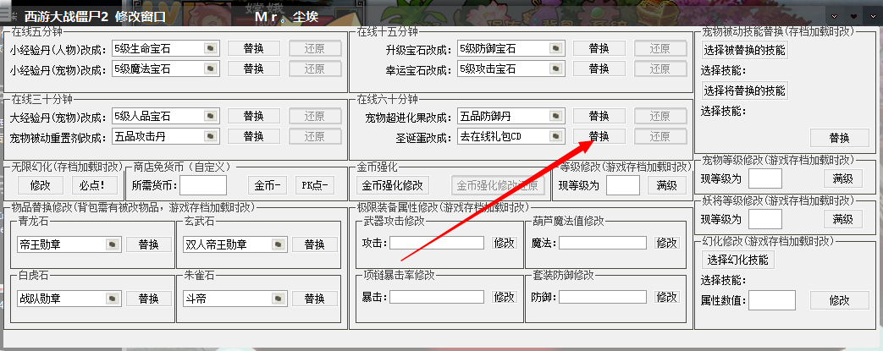Viewport: 883px width, 351px height.
Task: Open the 5级防御宝石 dropdown arrow
Action: (x=556, y=49)
